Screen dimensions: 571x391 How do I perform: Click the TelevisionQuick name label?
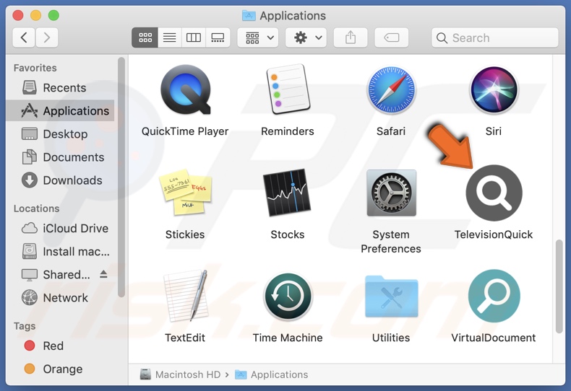click(x=494, y=234)
